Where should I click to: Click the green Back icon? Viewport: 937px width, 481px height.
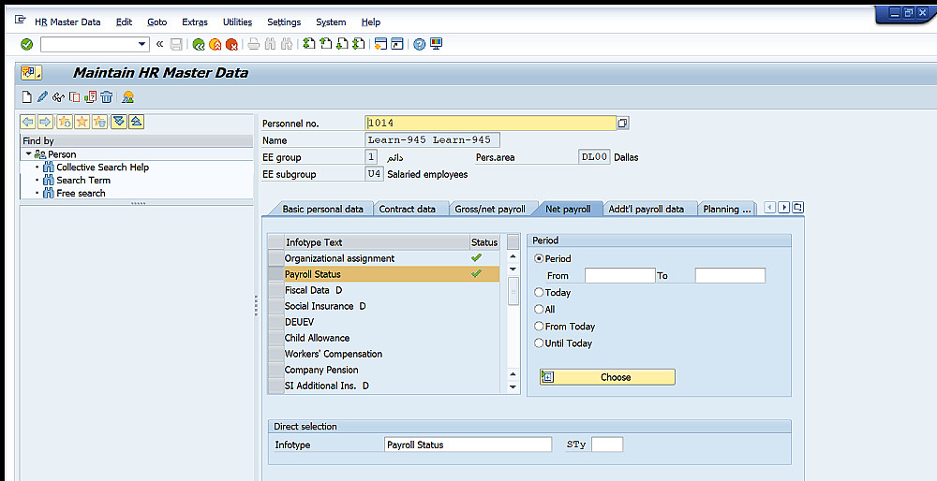pos(199,44)
